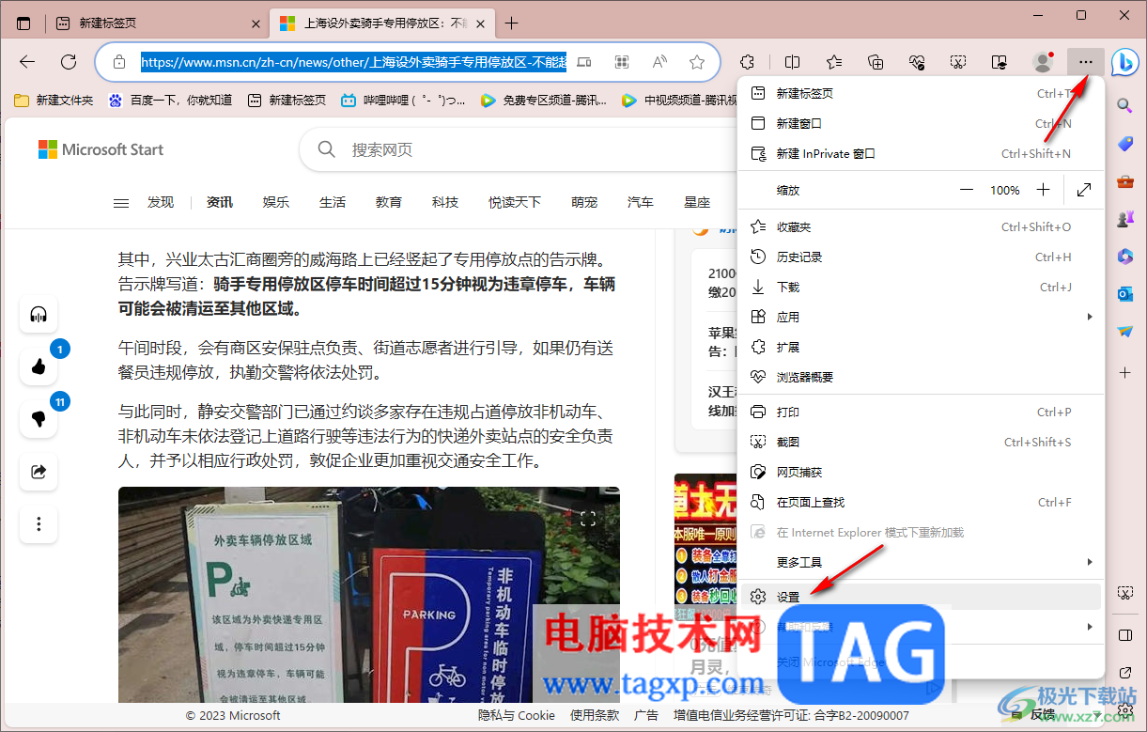Image resolution: width=1147 pixels, height=732 pixels.
Task: Open the 隐私与 Cookie footer link
Action: [517, 715]
